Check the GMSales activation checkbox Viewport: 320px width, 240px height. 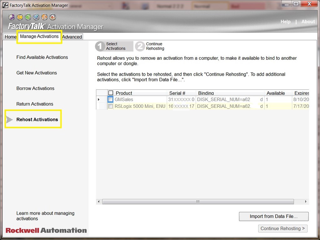tap(110, 99)
